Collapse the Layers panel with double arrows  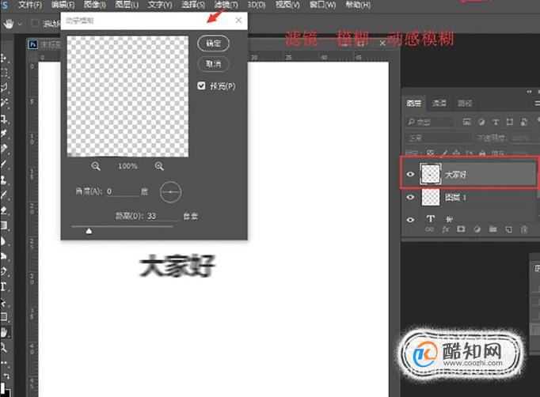tap(529, 92)
